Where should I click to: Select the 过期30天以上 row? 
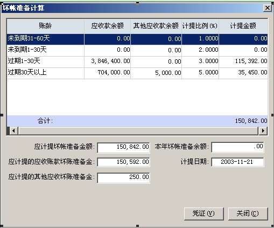137,73
